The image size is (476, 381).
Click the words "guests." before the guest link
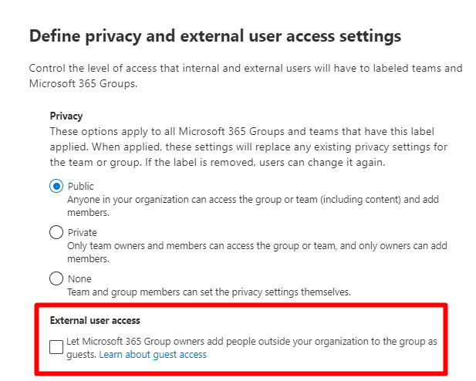coord(82,355)
